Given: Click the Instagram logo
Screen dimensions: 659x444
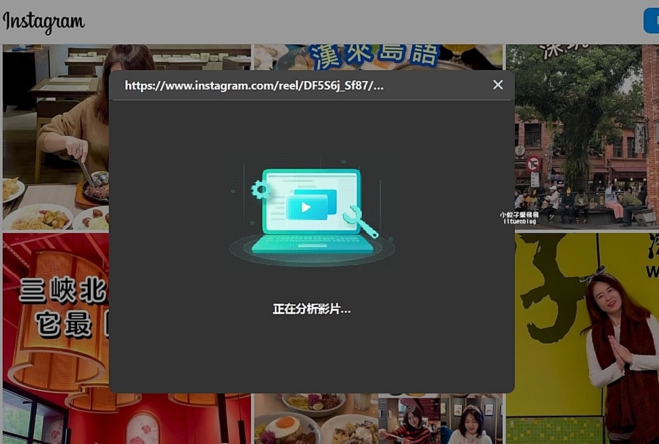Looking at the screenshot, I should point(43,22).
